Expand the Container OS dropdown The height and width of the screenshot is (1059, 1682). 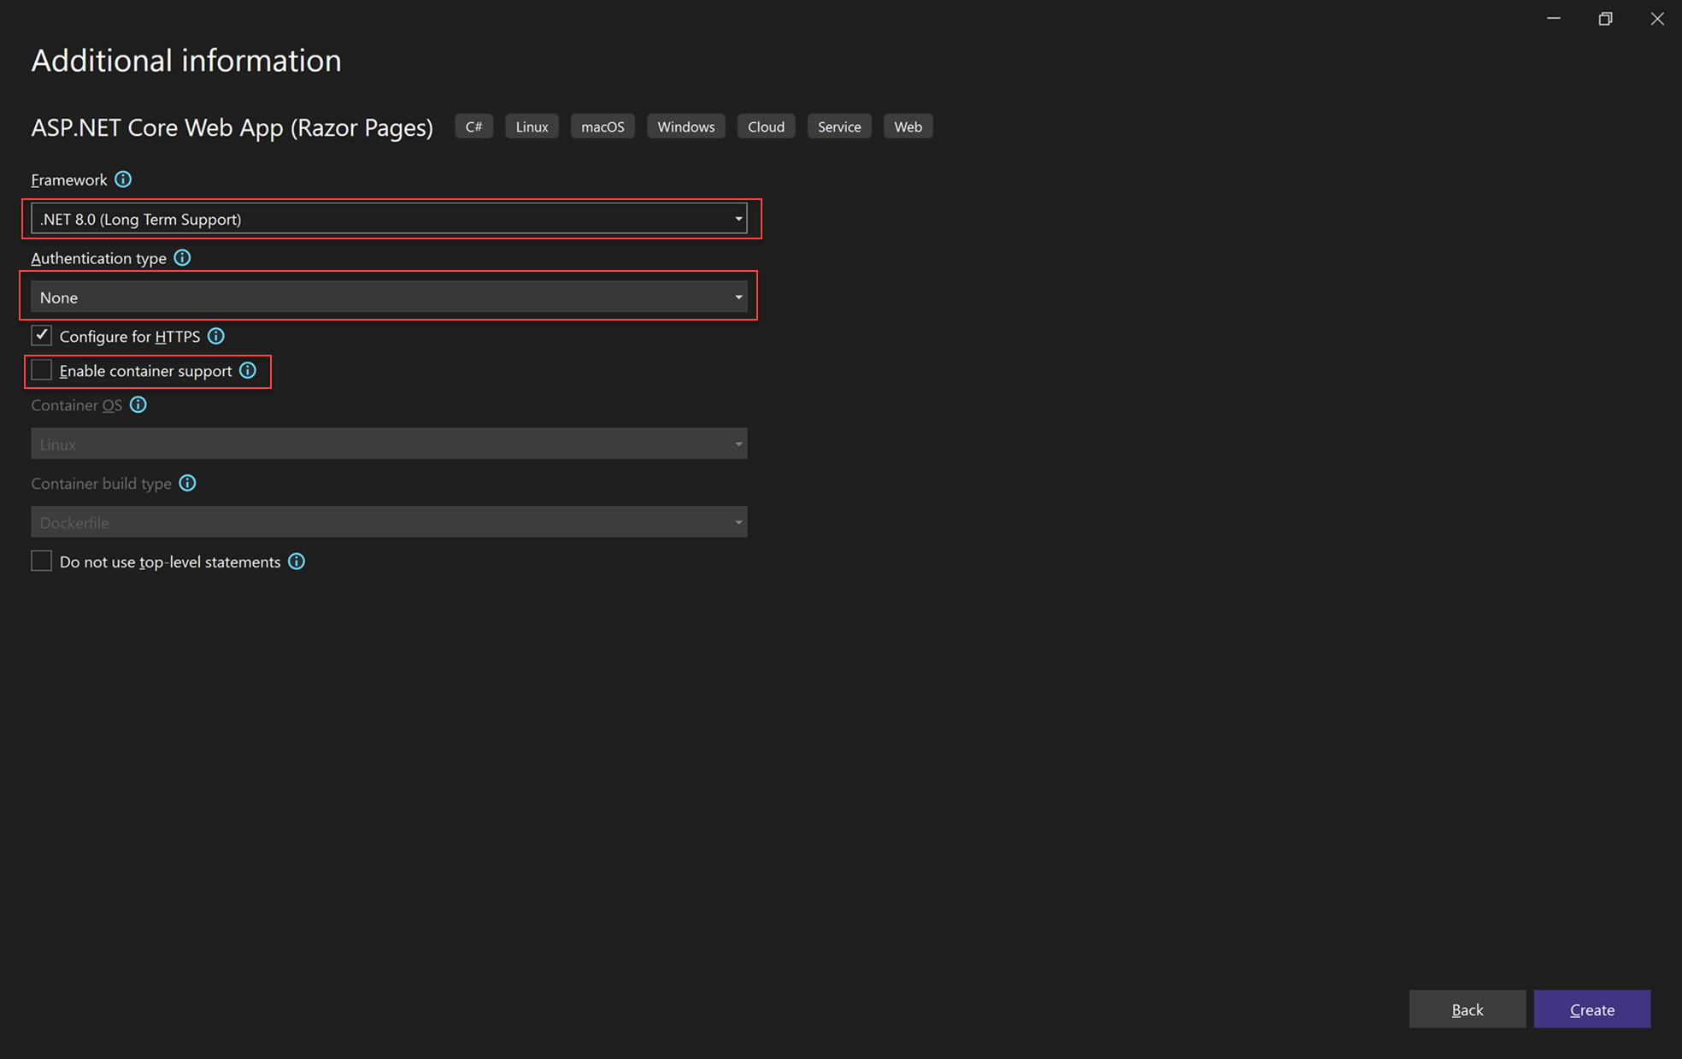[x=740, y=443]
